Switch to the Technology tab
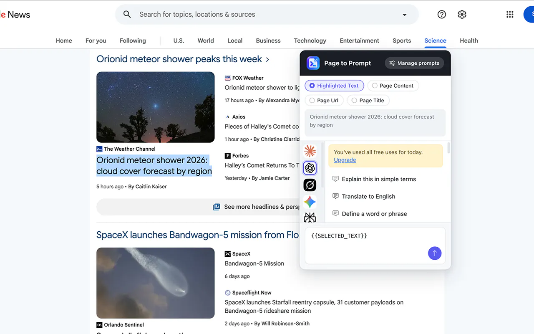The height and width of the screenshot is (334, 534). coord(310,40)
